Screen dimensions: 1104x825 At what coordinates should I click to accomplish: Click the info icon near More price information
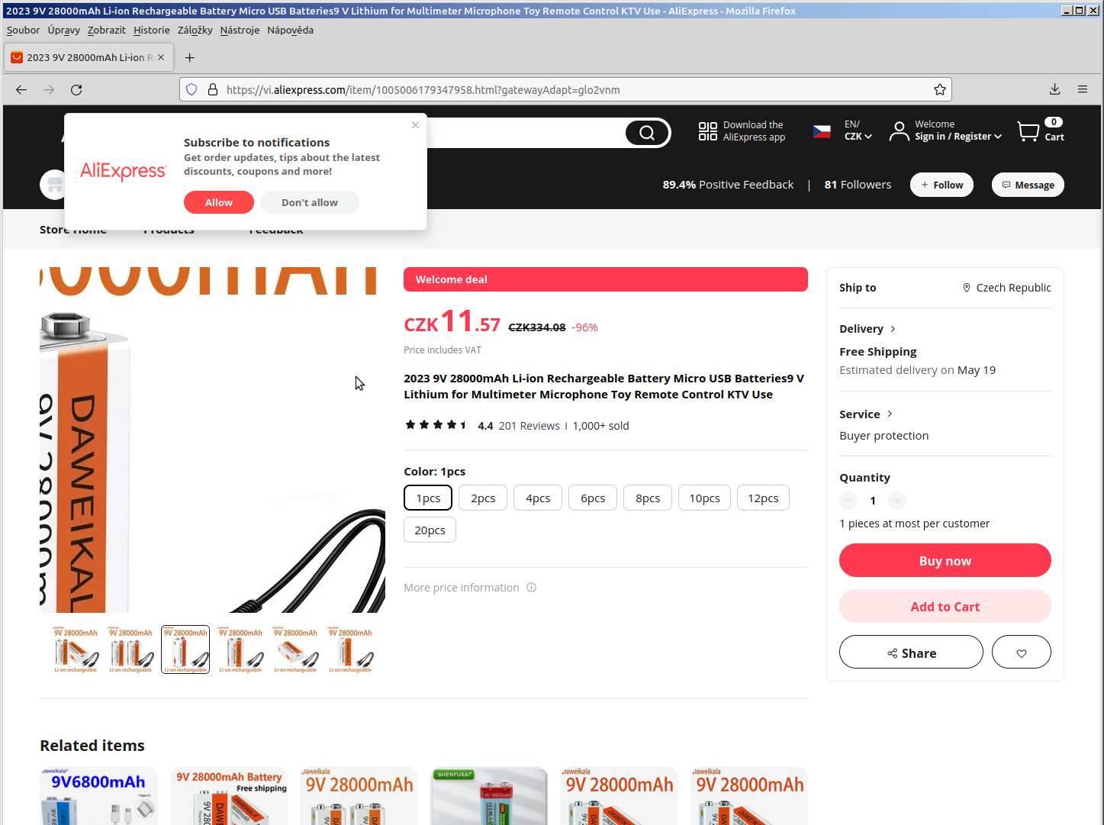(532, 588)
